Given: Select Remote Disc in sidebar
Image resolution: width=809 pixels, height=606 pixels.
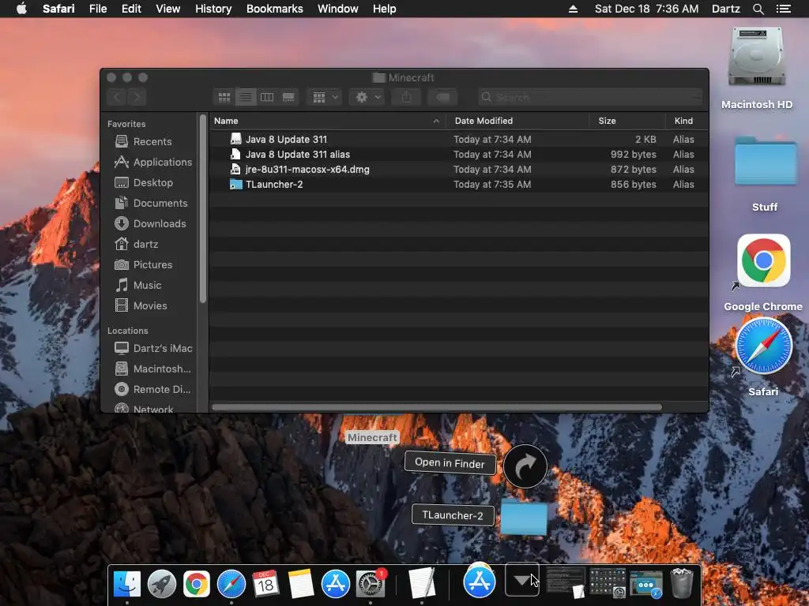Looking at the screenshot, I should click(x=152, y=390).
